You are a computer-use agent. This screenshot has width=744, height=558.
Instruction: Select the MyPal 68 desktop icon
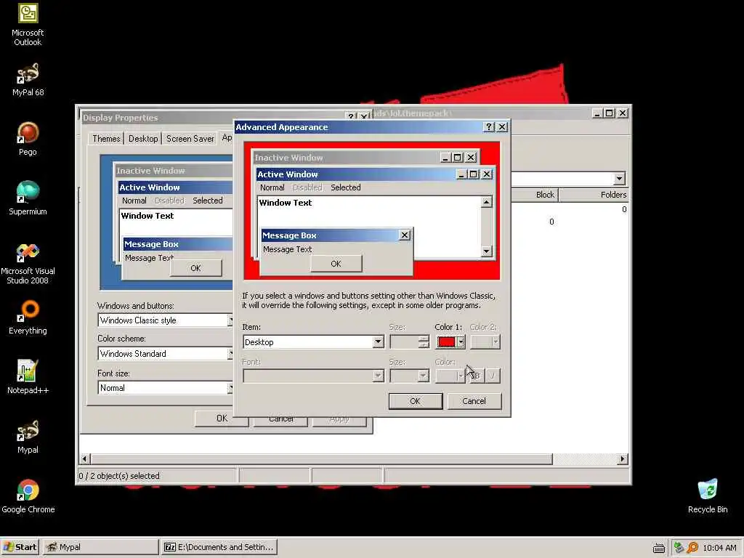28,80
